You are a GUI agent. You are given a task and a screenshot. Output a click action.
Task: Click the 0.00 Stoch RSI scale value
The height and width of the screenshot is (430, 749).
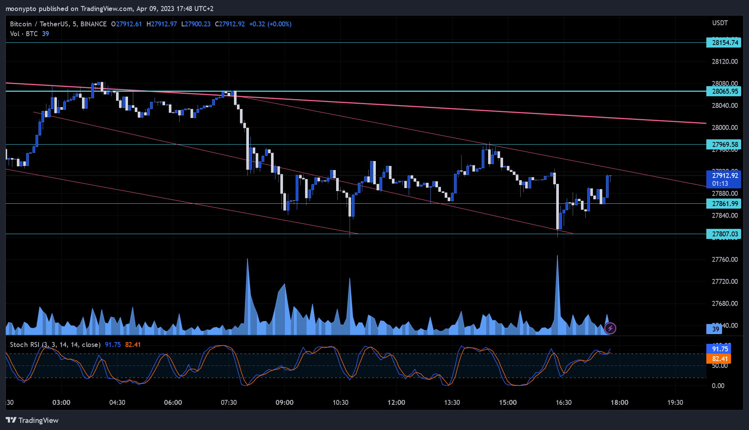718,386
